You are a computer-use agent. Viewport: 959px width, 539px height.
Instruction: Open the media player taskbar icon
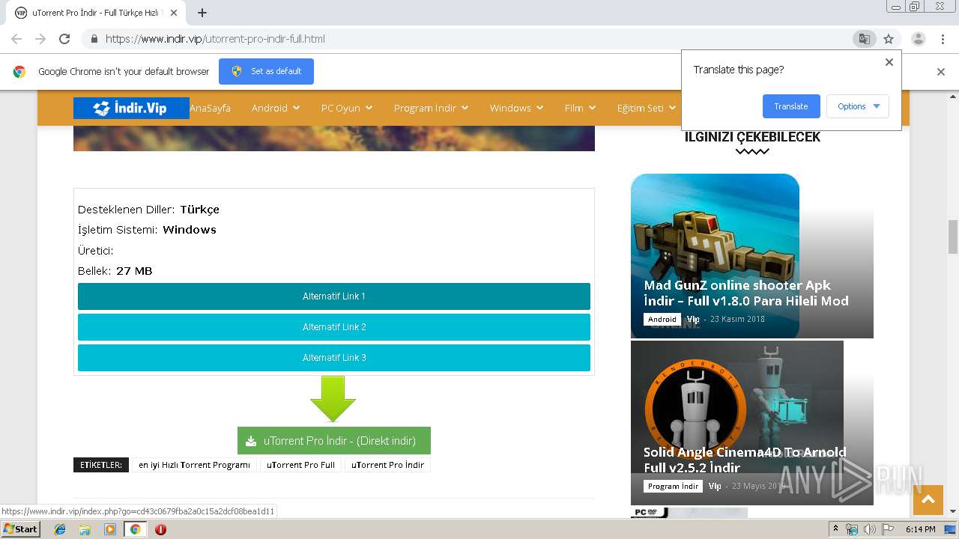point(110,529)
